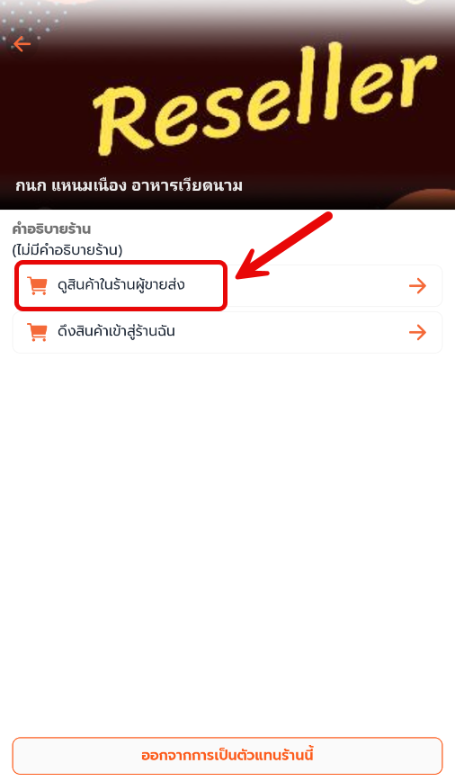Viewport: 455px width, 781px height.
Task: Click the (ไม่มีคำอธิบายร้าน) description text
Action: [67, 249]
